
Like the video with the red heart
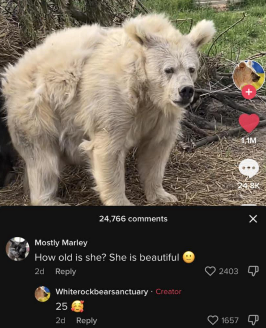tap(249, 123)
